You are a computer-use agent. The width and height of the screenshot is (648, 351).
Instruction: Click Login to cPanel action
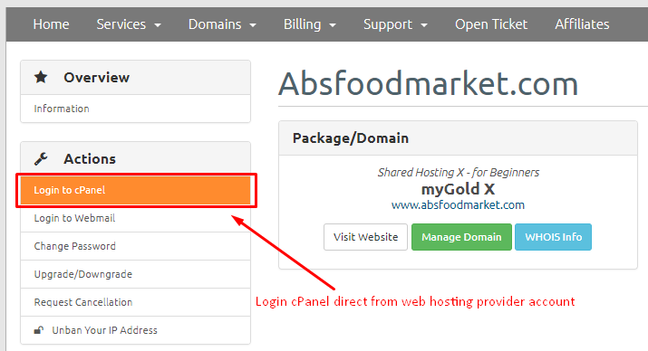[136, 190]
